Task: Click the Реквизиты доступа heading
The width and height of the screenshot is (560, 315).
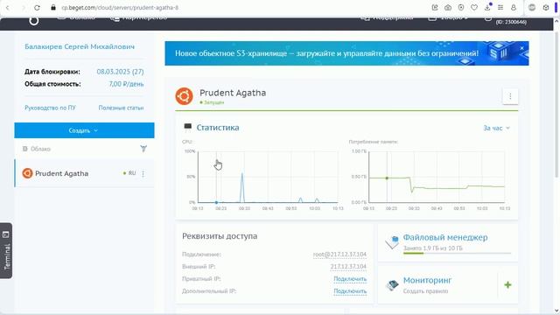Action: click(x=220, y=236)
